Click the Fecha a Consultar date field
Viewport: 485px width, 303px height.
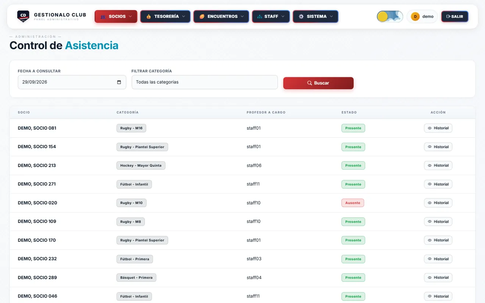point(72,82)
